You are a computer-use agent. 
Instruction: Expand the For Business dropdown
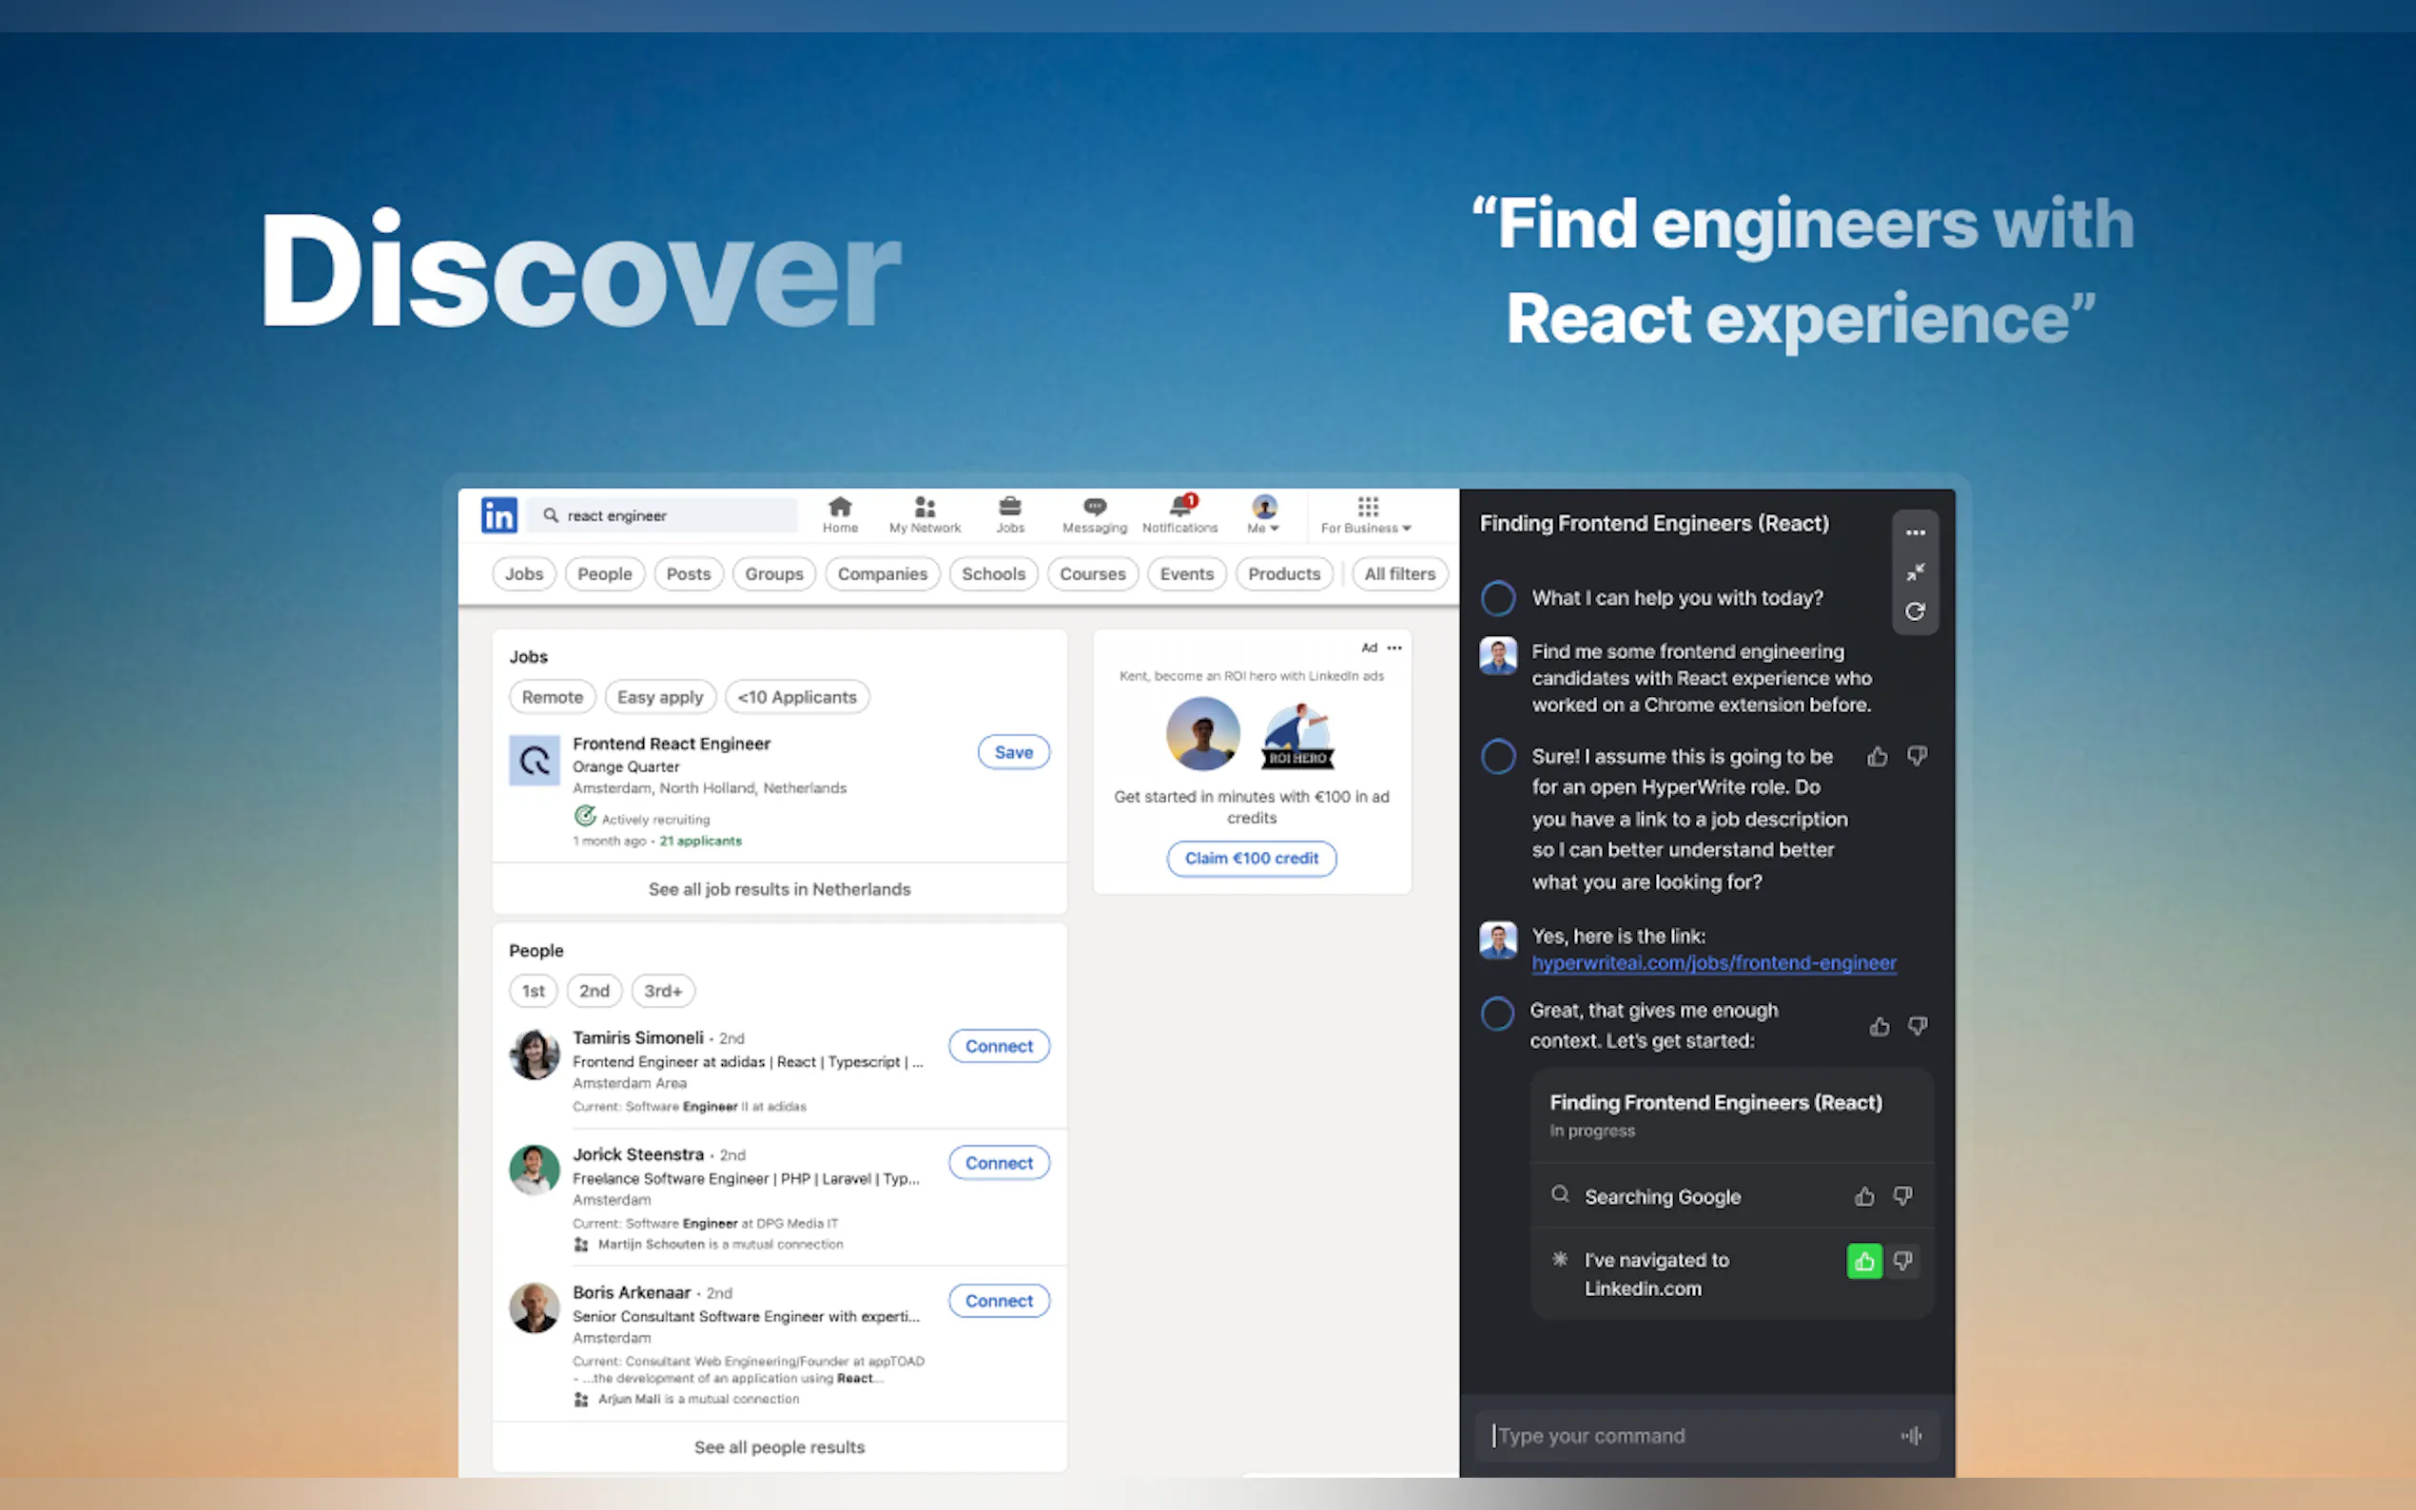click(1365, 513)
